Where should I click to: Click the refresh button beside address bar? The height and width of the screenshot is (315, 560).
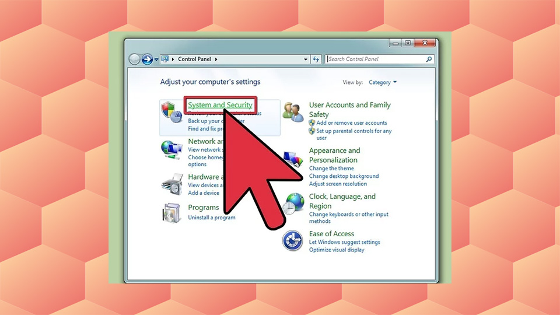coord(316,60)
